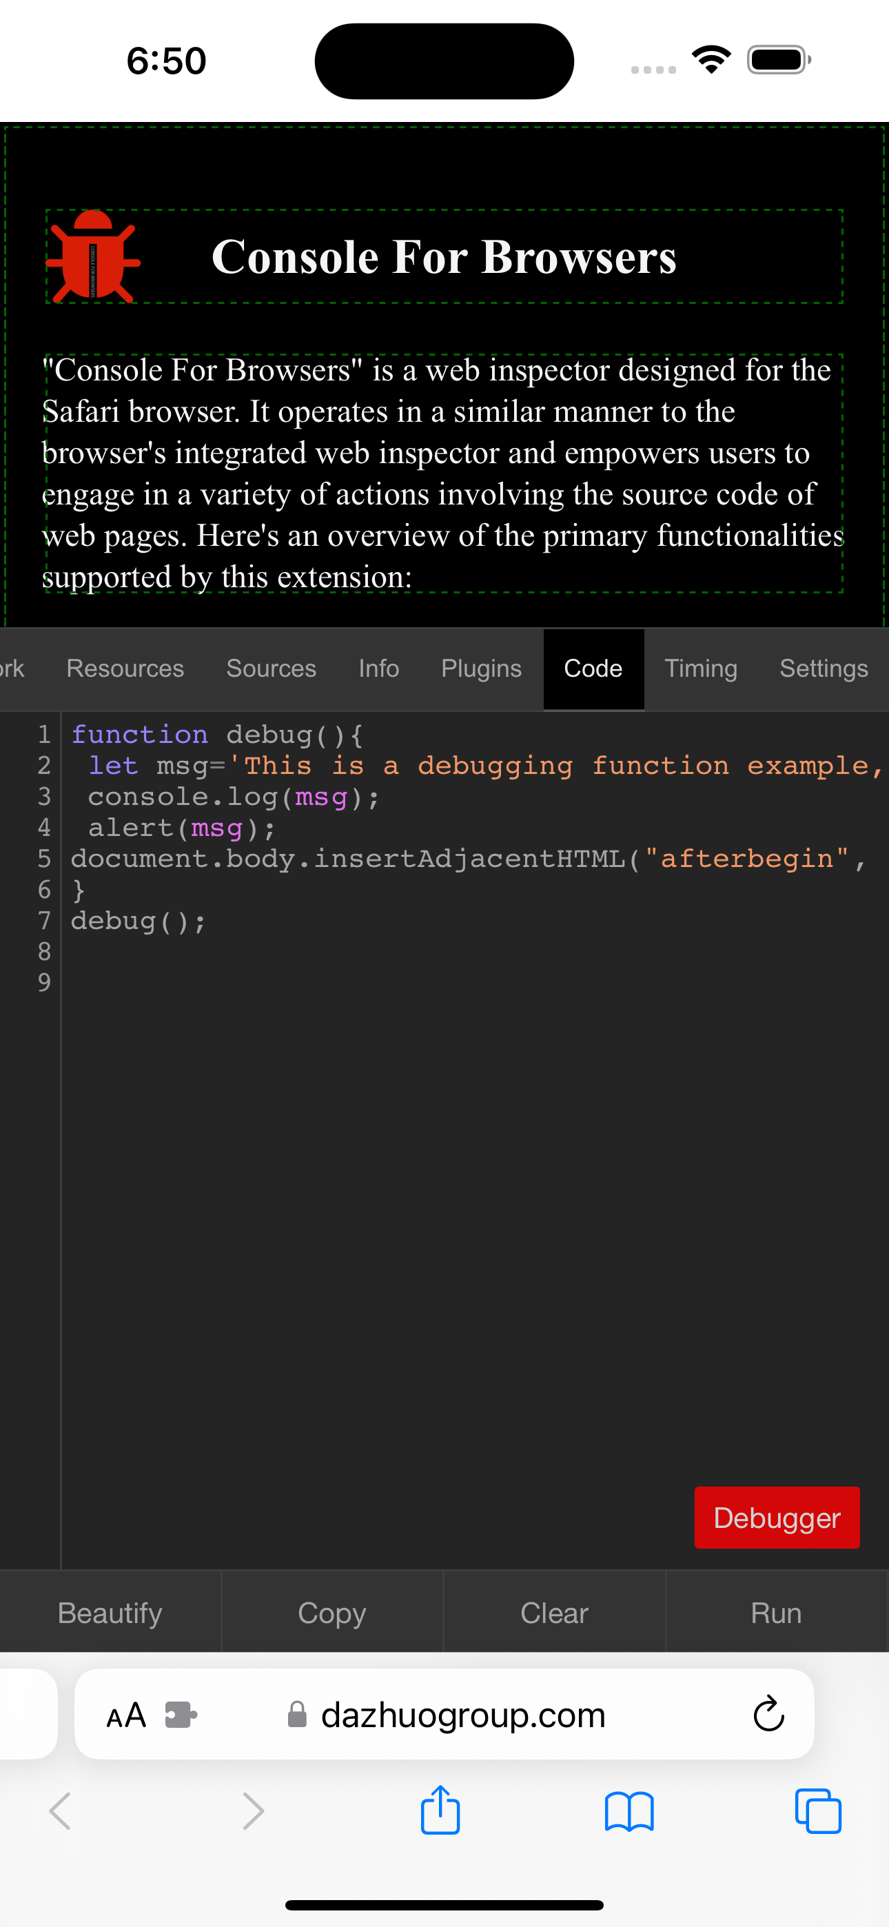Go forward with Safari forward arrow
The height and width of the screenshot is (1927, 889).
pyautogui.click(x=254, y=1811)
